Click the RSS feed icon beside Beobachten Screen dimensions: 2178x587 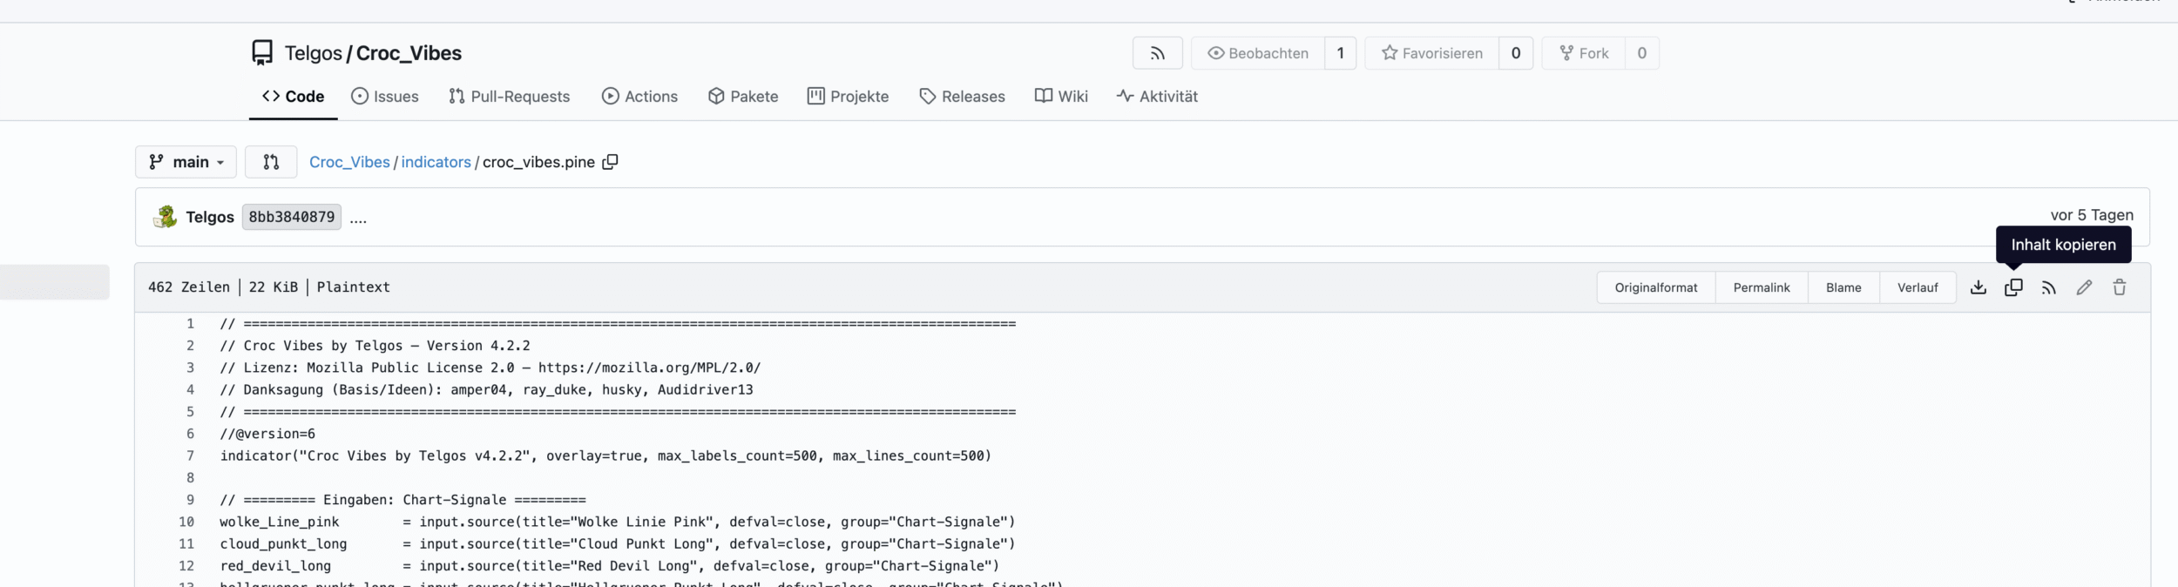[x=1157, y=53]
